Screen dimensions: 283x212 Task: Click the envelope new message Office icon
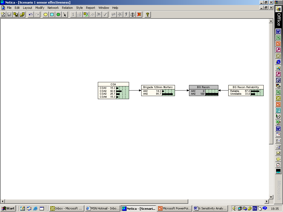pyautogui.click(x=278, y=153)
